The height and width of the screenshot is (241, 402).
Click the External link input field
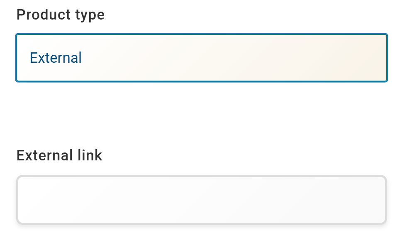click(x=202, y=200)
